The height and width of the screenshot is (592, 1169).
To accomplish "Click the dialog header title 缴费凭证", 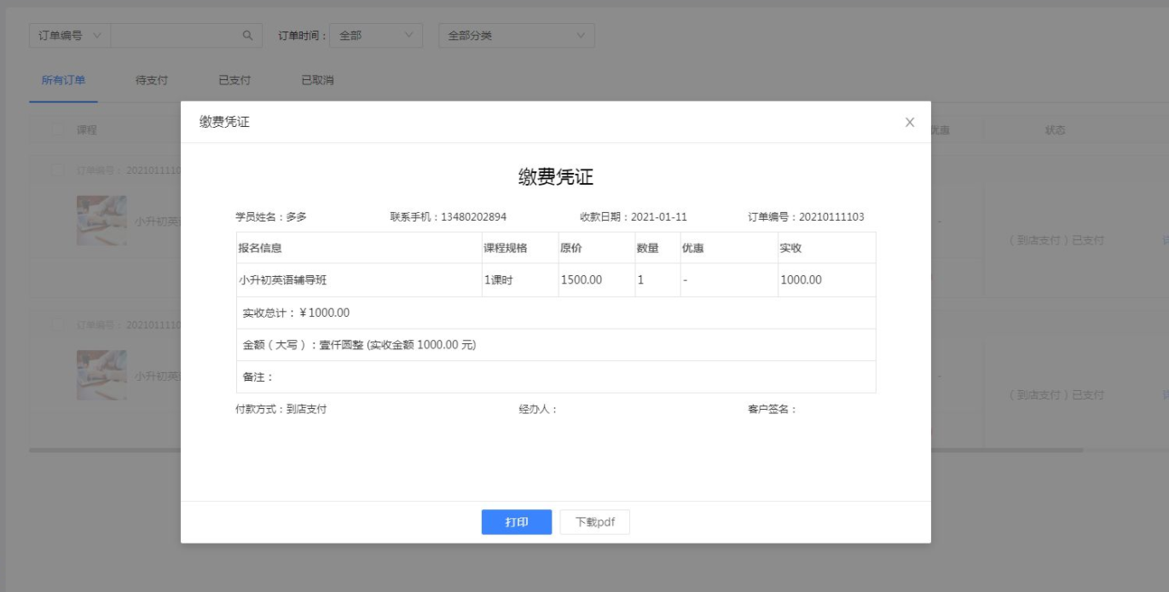I will [x=224, y=123].
